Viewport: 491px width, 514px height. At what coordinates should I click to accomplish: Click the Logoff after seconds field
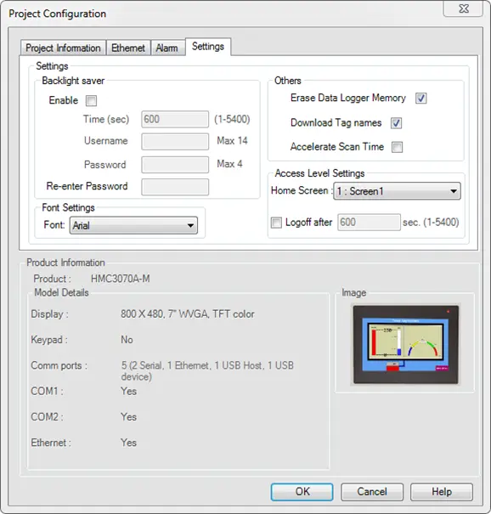pyautogui.click(x=369, y=223)
